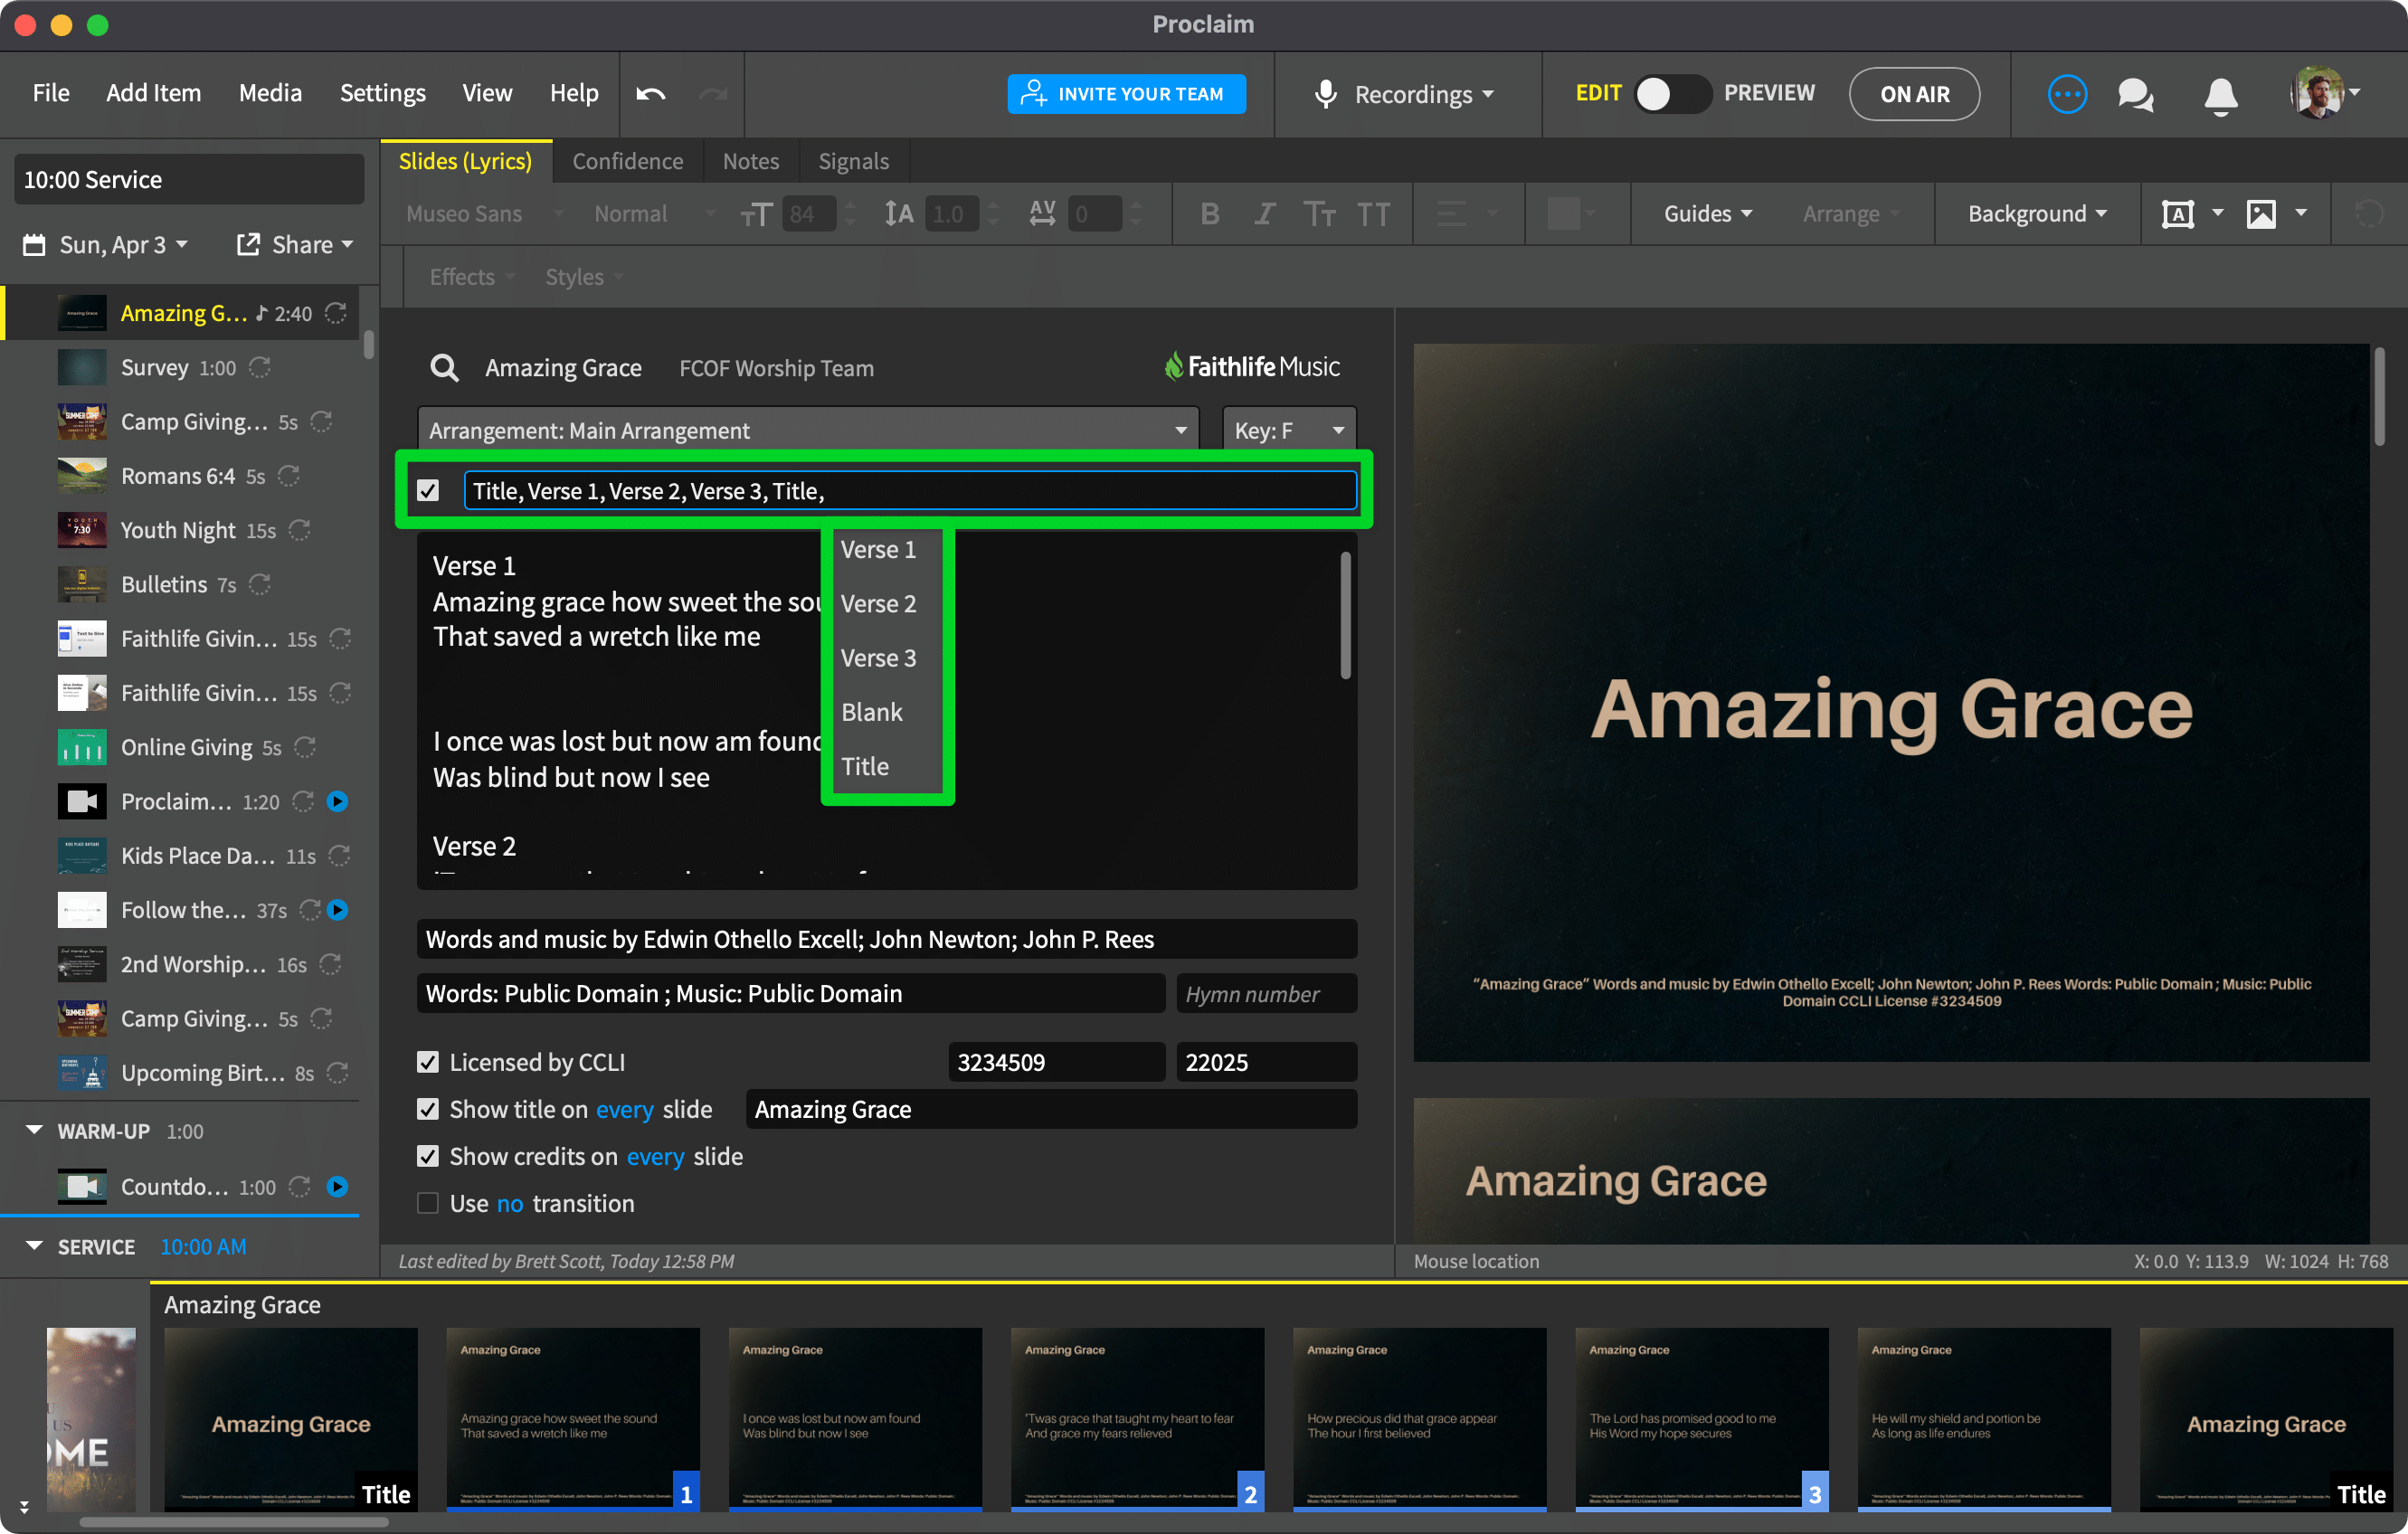Uncheck Show title on every slide

(428, 1109)
